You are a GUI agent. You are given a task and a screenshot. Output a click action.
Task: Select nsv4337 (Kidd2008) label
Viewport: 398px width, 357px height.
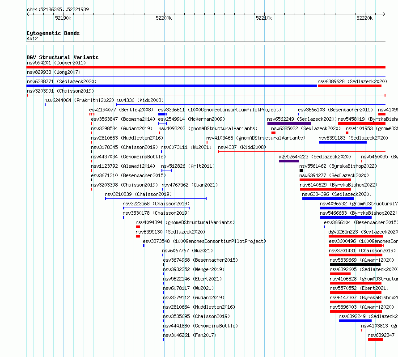point(242,147)
